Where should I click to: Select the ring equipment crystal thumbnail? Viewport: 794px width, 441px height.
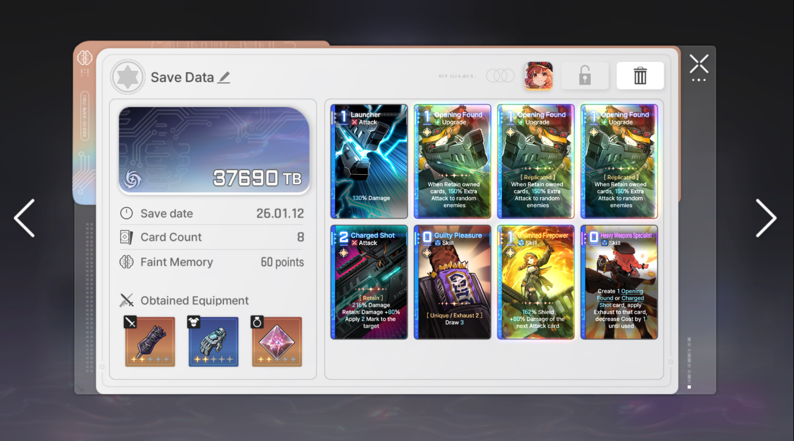(x=277, y=341)
